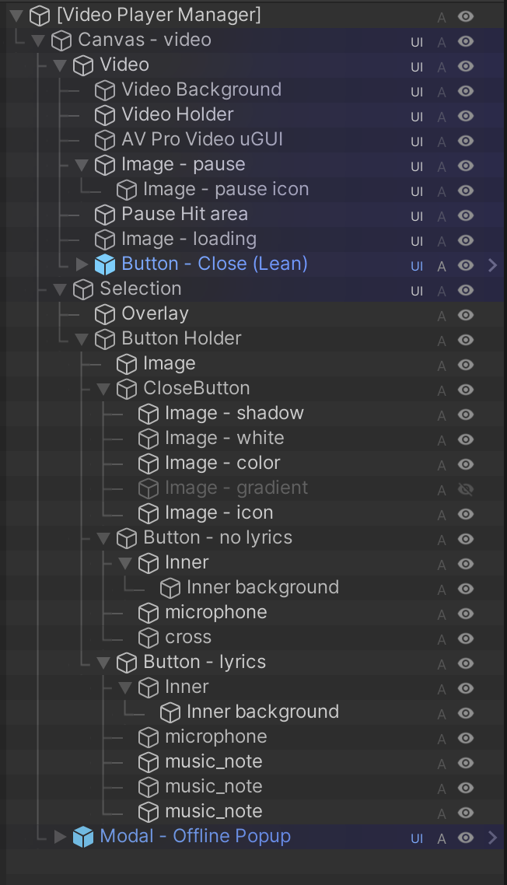507x885 pixels.
Task: Expand Button - Close (Lean) disclosure triangle
Action: pyautogui.click(x=82, y=264)
